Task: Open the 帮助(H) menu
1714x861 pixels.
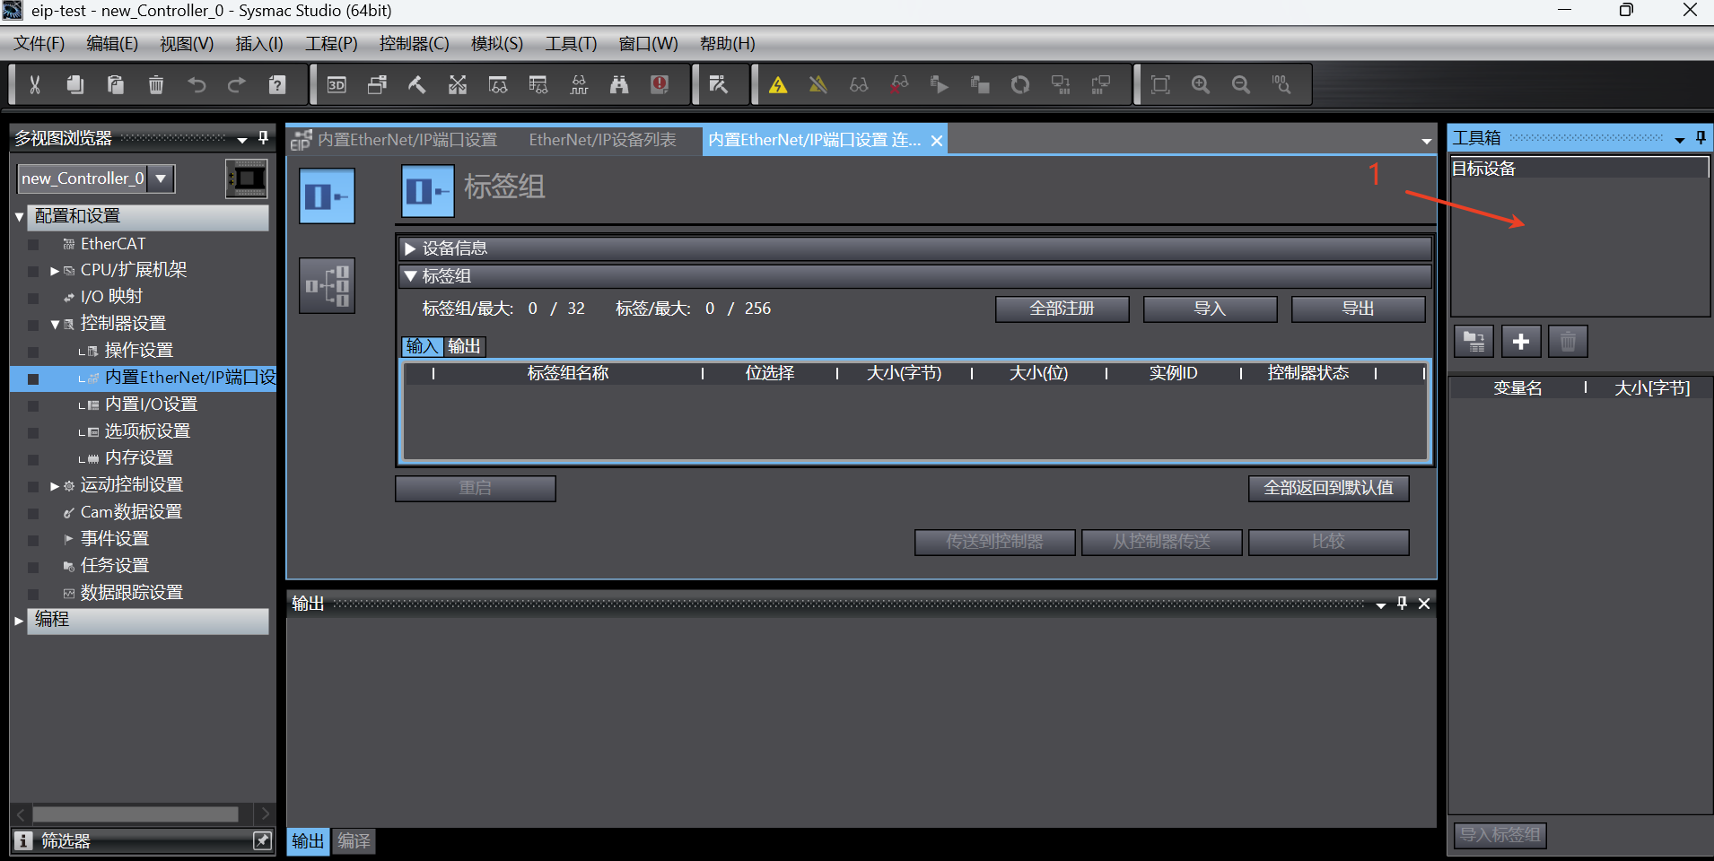Action: [x=728, y=43]
